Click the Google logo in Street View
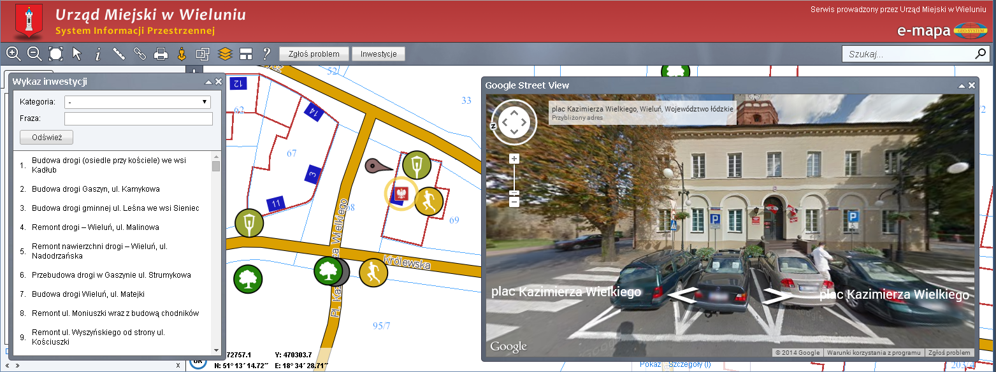This screenshot has height=372, width=996. click(509, 347)
